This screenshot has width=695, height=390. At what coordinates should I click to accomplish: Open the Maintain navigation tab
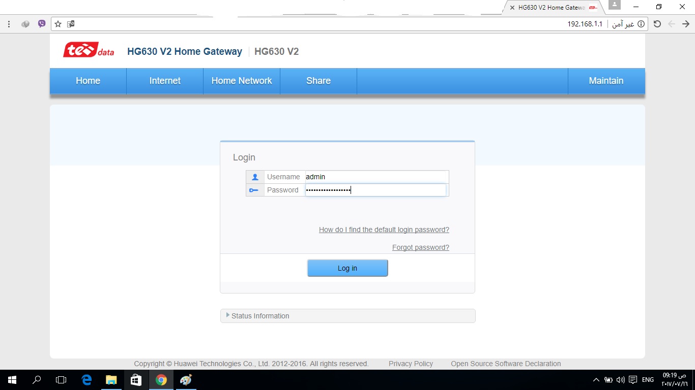coord(606,81)
